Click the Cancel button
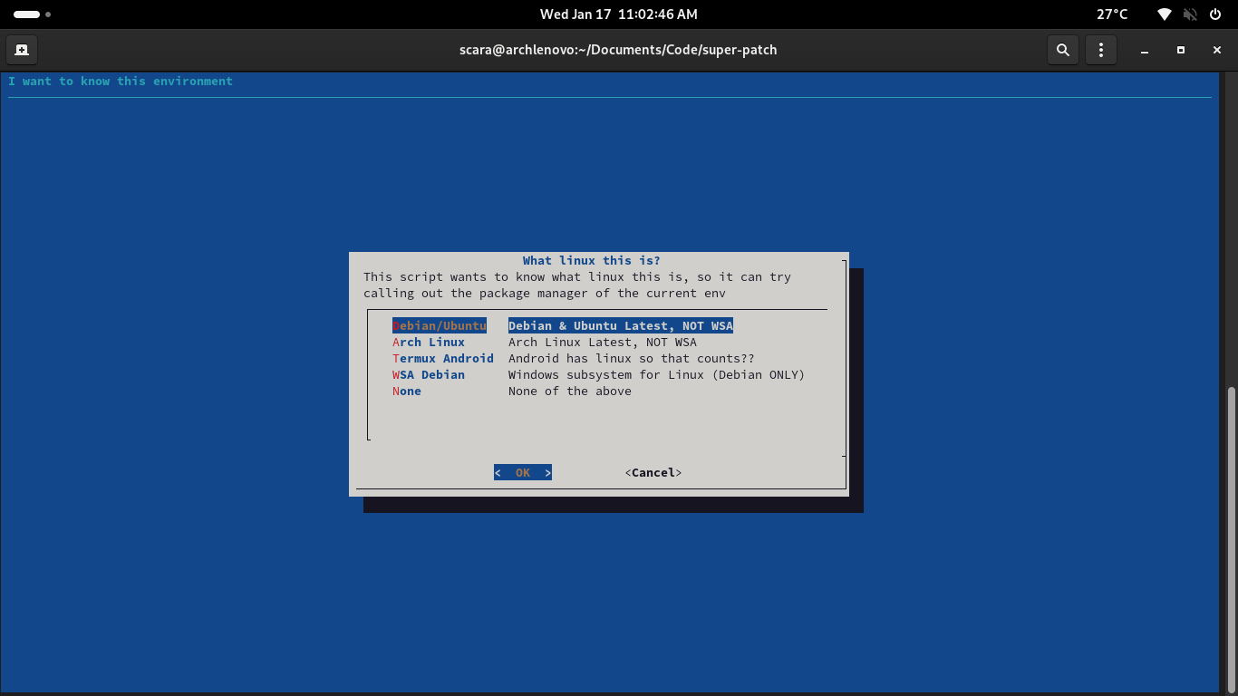Viewport: 1238px width, 696px height. click(653, 472)
